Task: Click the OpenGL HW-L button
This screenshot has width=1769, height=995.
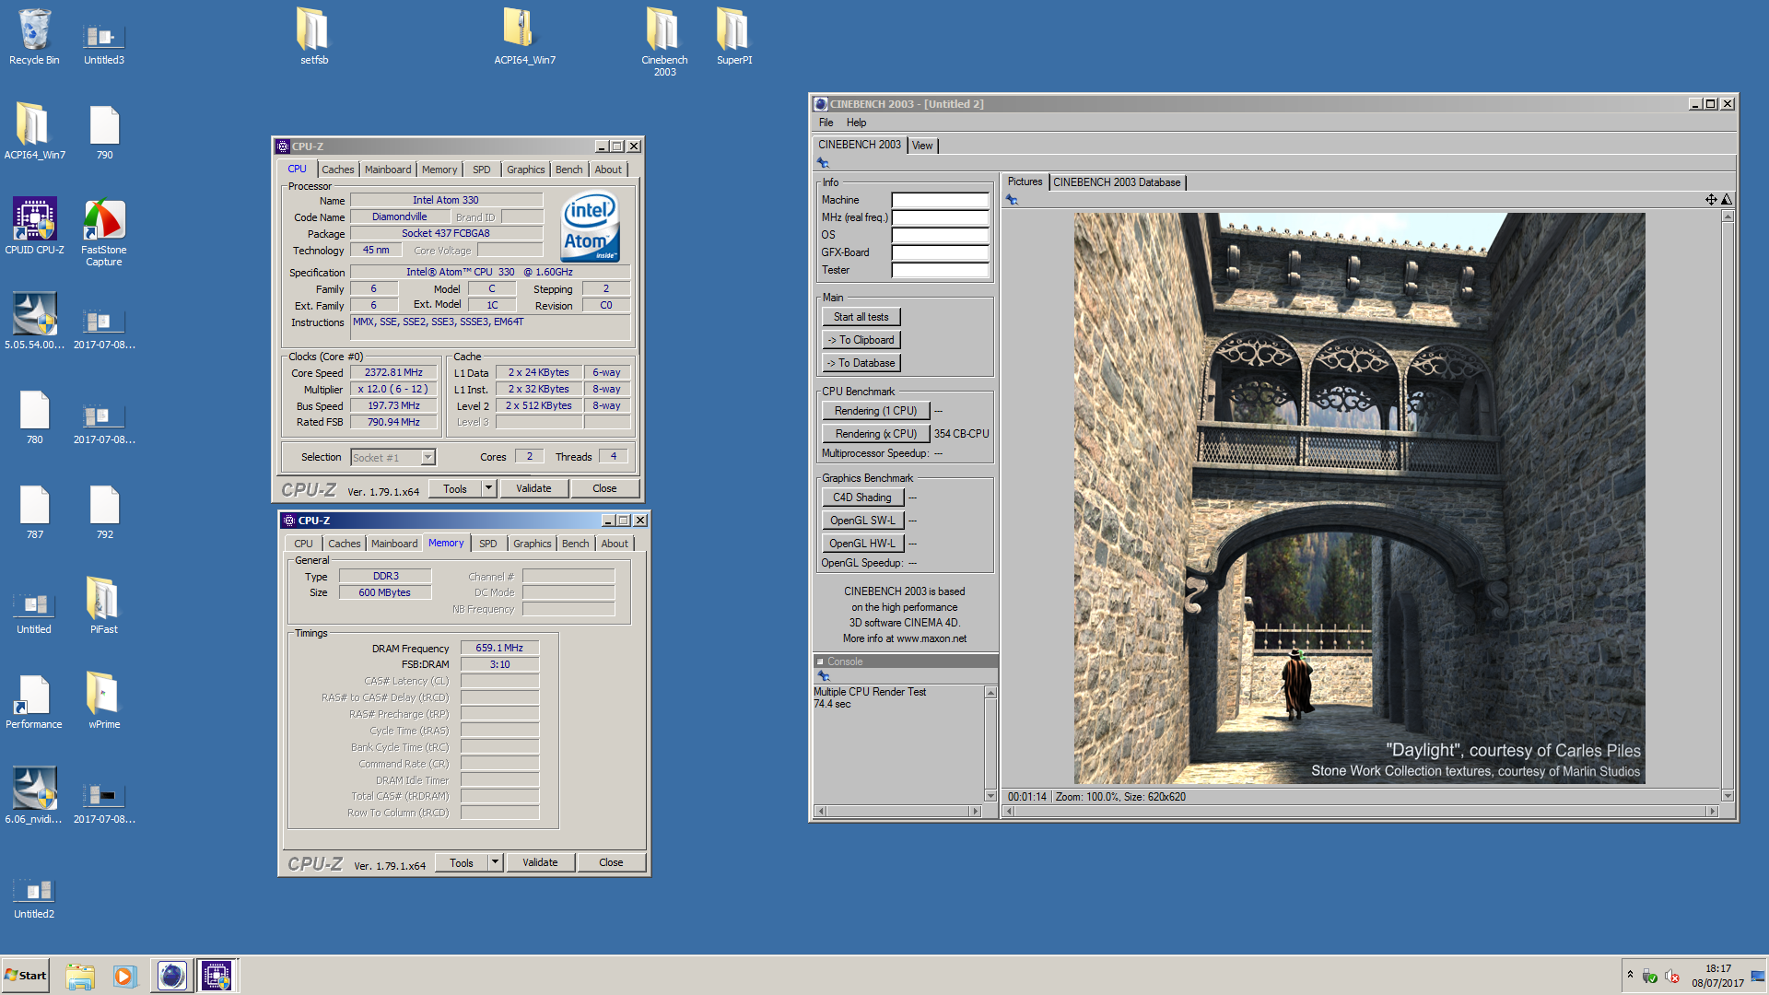Action: [x=862, y=544]
